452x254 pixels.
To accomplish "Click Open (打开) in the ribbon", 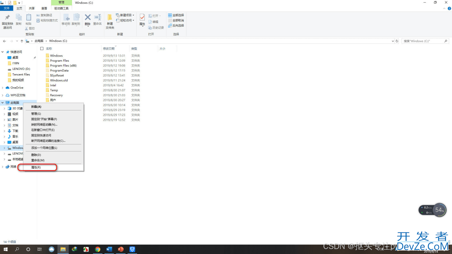I will [x=154, y=16].
